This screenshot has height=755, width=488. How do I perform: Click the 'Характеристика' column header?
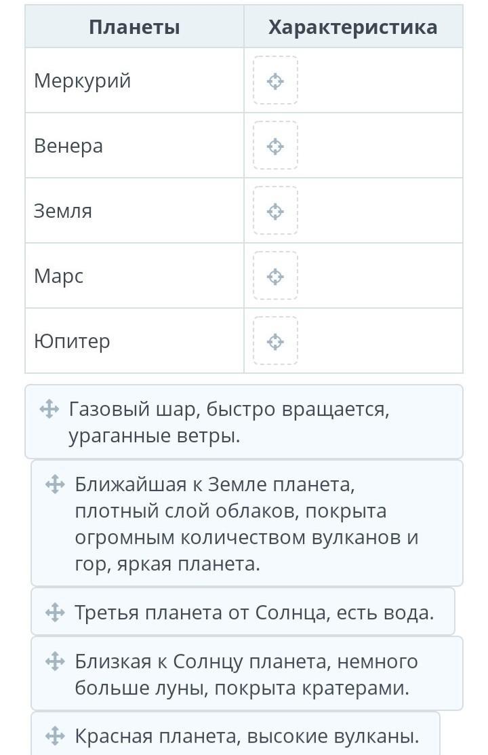pos(352,27)
